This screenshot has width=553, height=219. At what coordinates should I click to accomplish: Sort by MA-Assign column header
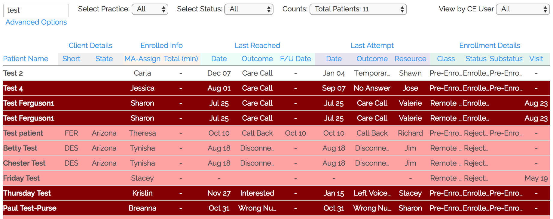142,59
